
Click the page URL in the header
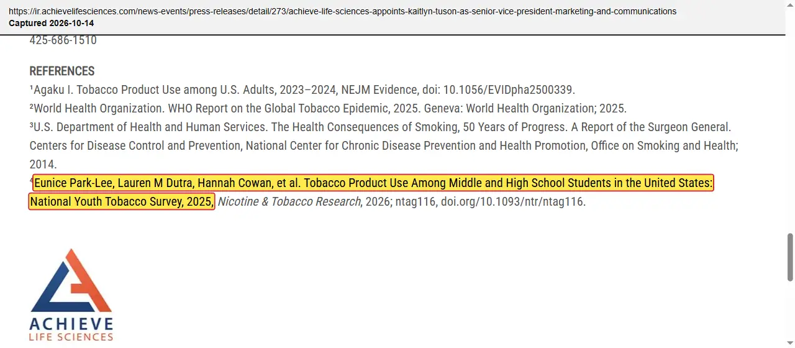click(x=342, y=11)
